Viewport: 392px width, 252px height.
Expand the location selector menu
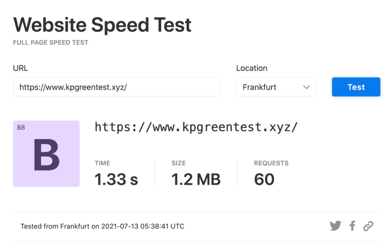point(276,87)
